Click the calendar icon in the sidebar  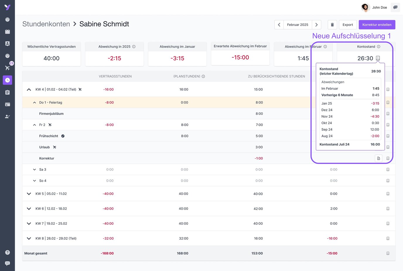point(7,32)
